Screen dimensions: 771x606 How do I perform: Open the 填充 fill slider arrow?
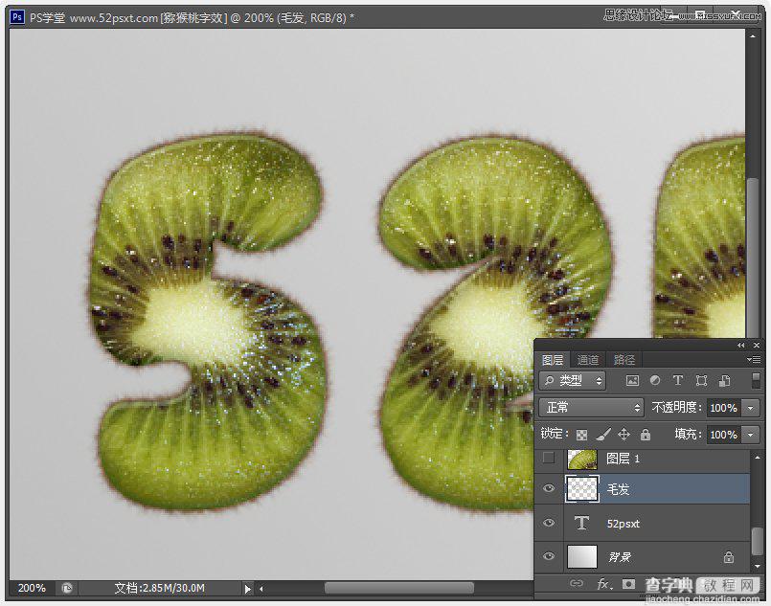pyautogui.click(x=751, y=435)
